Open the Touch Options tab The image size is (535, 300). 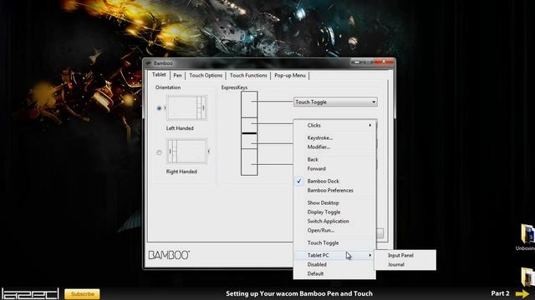(x=206, y=76)
